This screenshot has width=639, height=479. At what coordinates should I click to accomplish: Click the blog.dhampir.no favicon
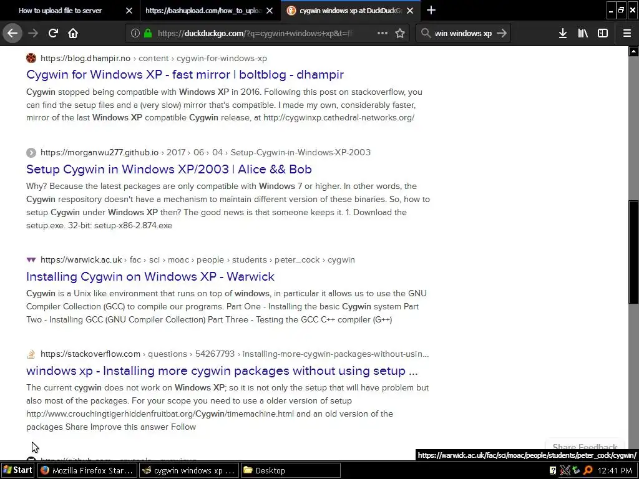tap(31, 58)
